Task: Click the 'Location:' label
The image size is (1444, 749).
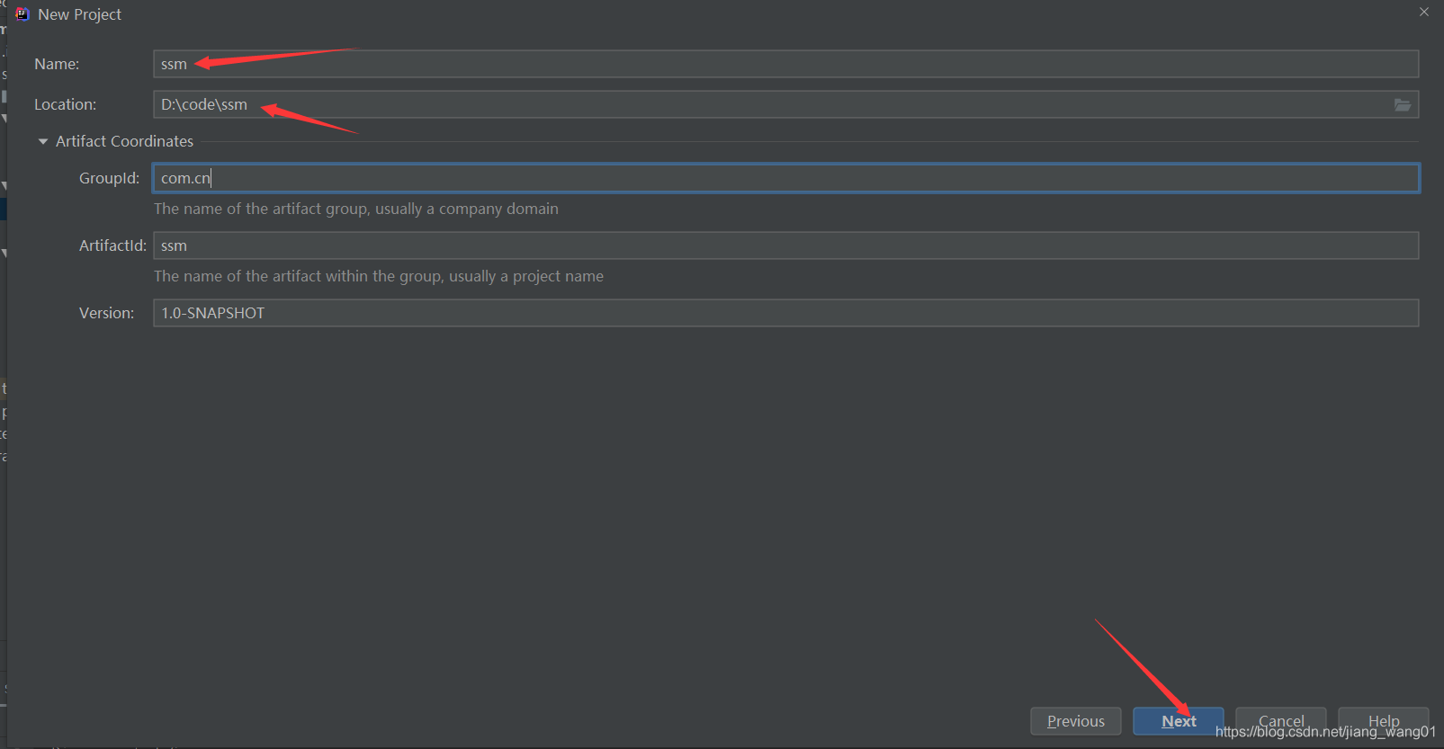Action: 65,104
